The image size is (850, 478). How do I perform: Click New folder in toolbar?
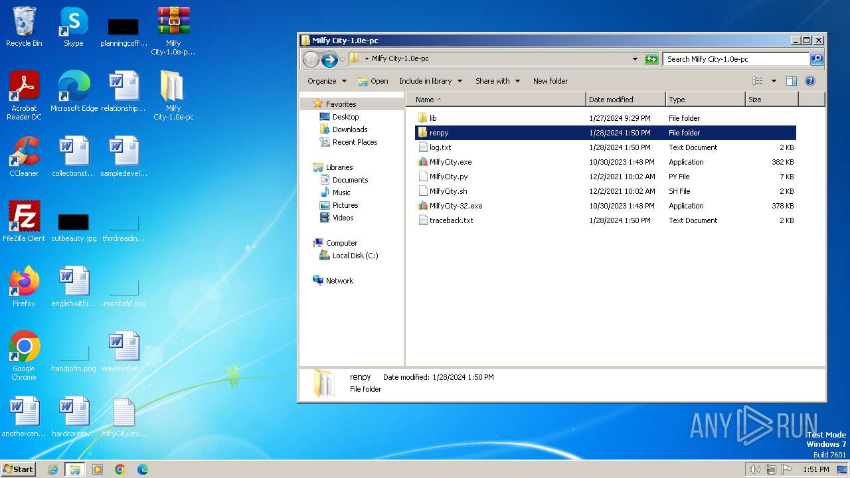551,81
